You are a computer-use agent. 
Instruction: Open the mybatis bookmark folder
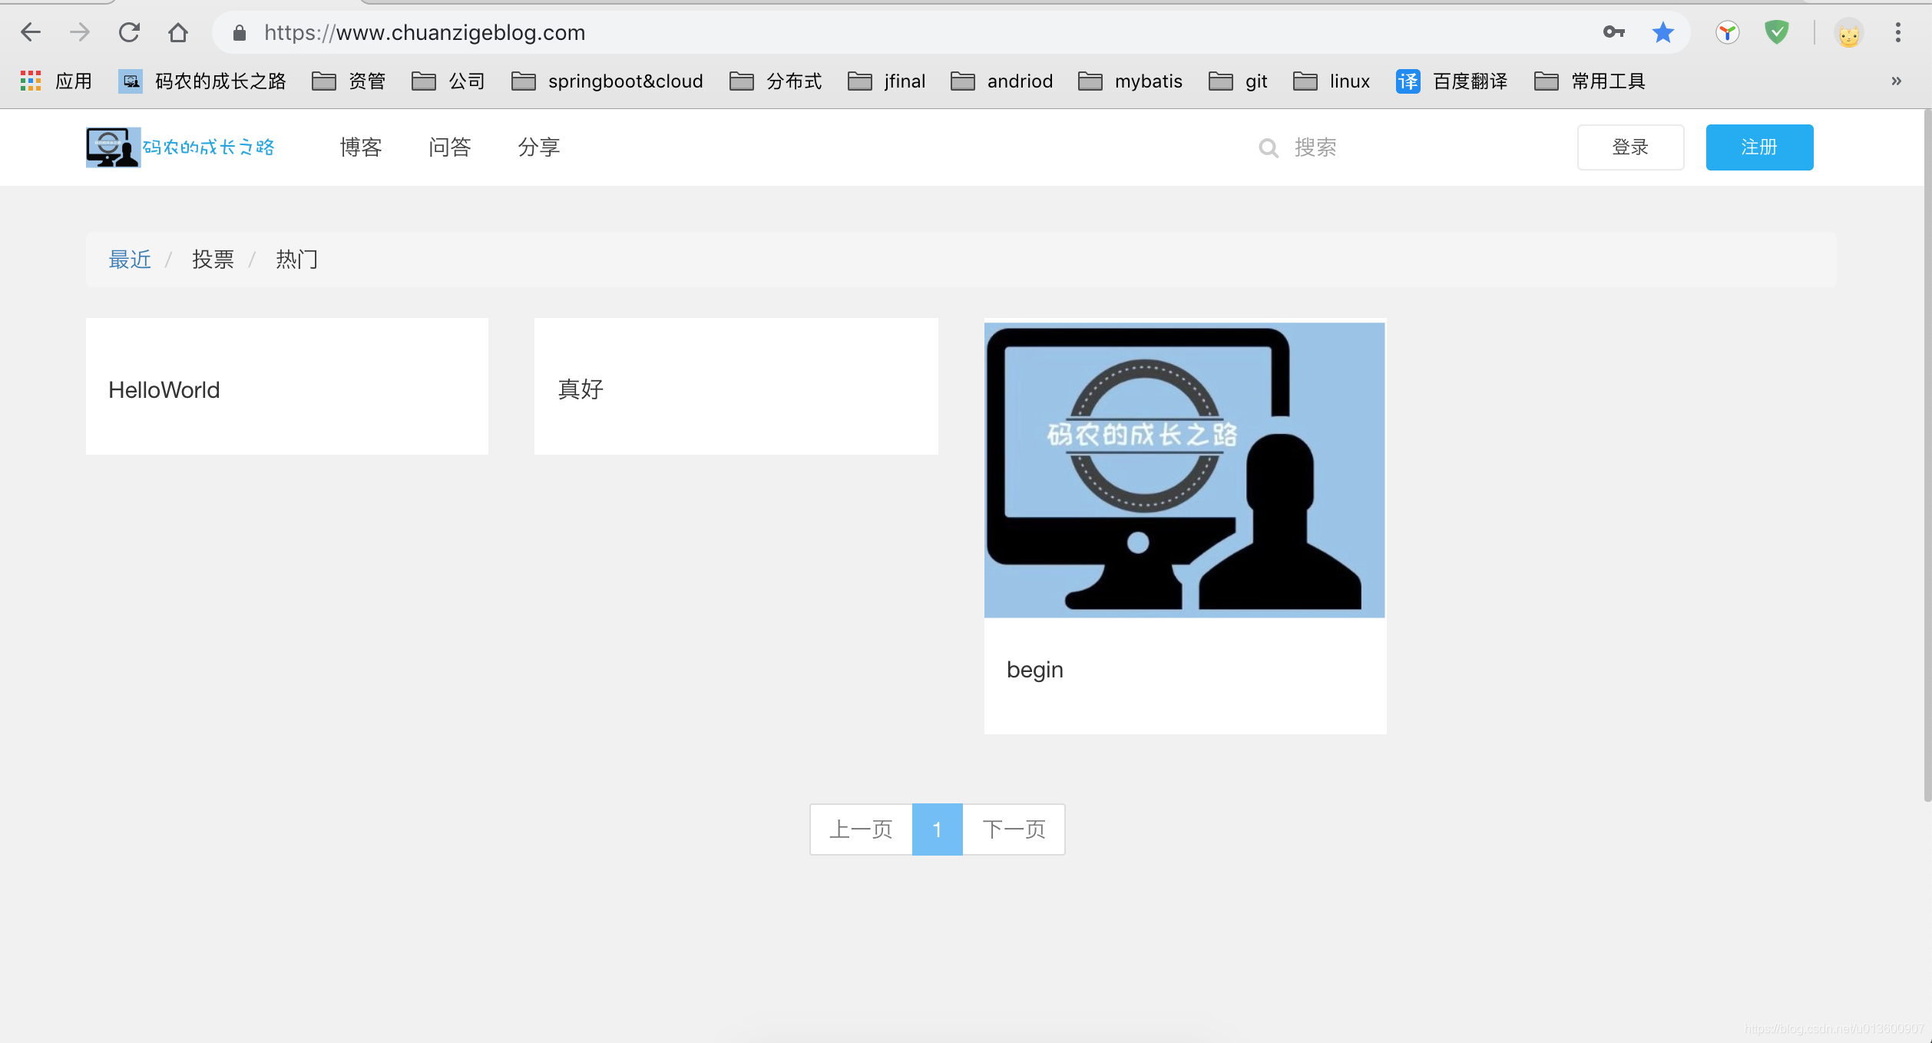pos(1130,81)
